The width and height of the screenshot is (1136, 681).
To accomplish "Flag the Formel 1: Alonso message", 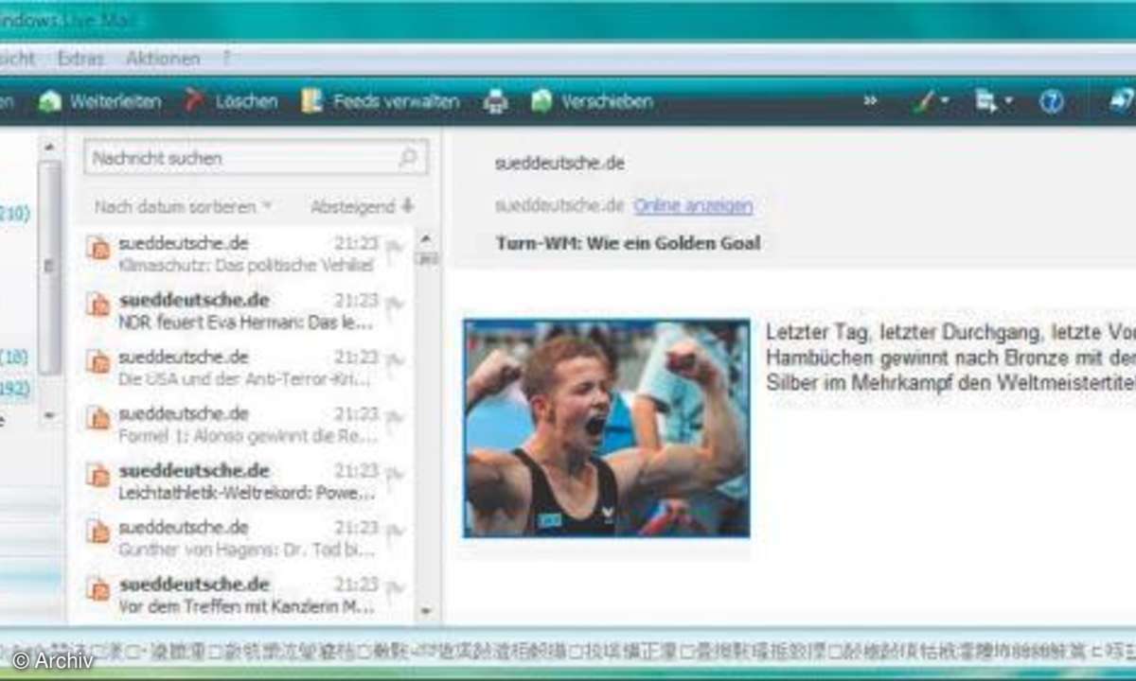I will click(394, 419).
